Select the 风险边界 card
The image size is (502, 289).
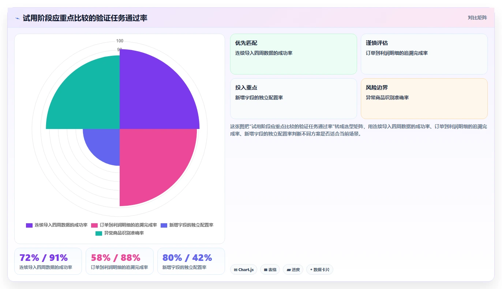(x=424, y=99)
